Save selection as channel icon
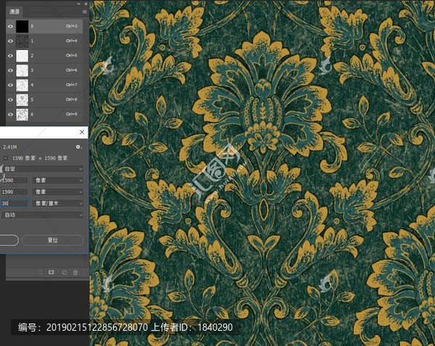435x346 pixels. [51, 273]
